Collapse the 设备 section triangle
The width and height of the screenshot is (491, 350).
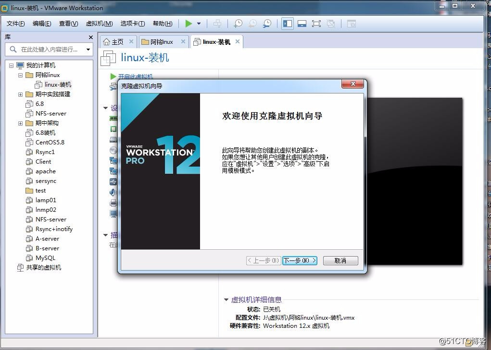(105, 108)
